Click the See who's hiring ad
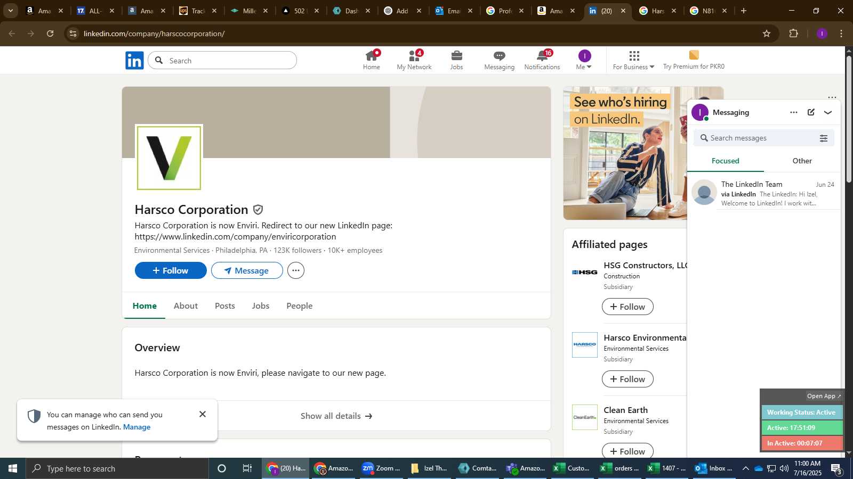 tap(625, 153)
